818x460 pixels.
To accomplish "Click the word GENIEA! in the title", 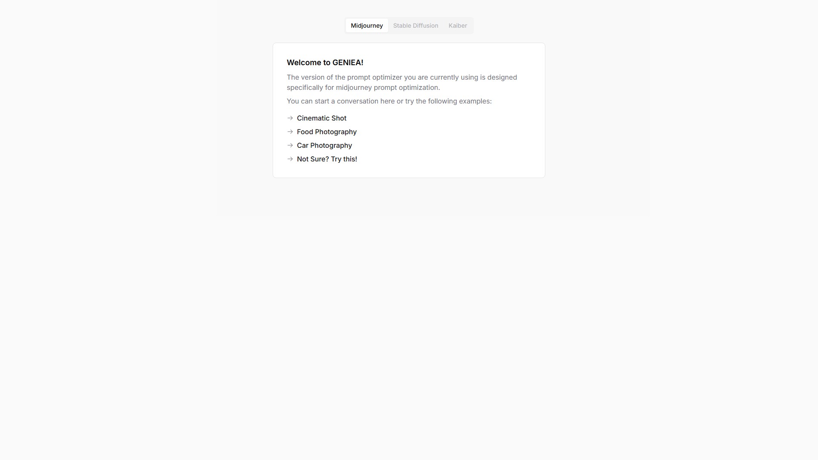I will pos(348,63).
